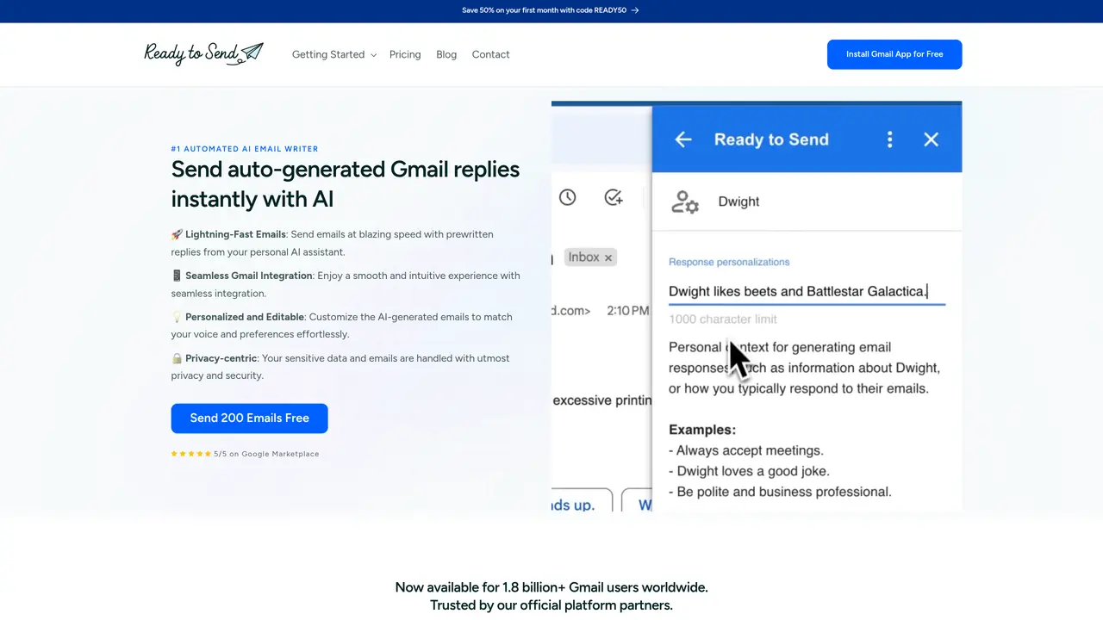This screenshot has height=620, width=1103.
Task: Click the '1000 character limit' hint text
Action: (723, 319)
